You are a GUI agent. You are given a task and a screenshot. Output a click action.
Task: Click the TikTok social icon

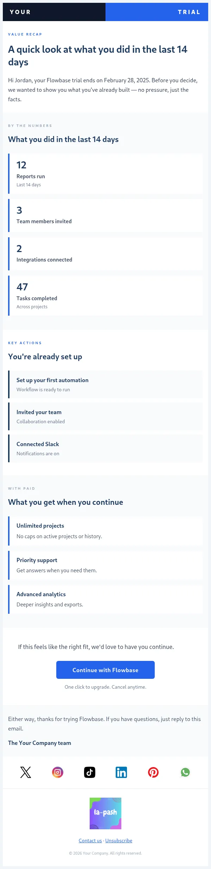click(90, 772)
